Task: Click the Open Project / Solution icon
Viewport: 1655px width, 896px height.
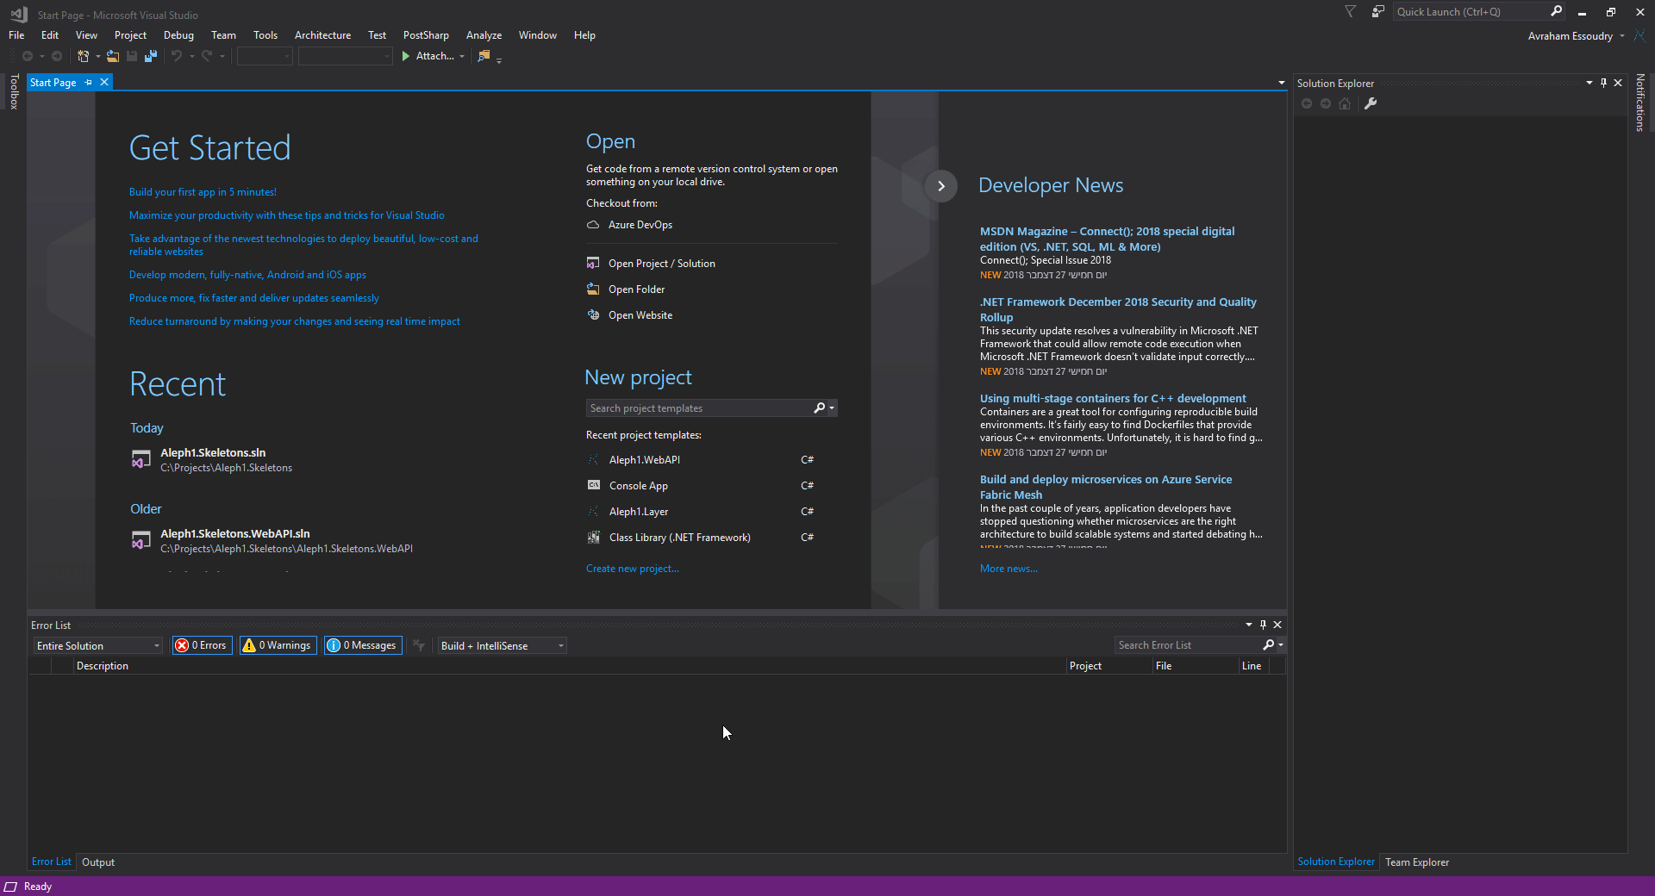Action: [593, 263]
